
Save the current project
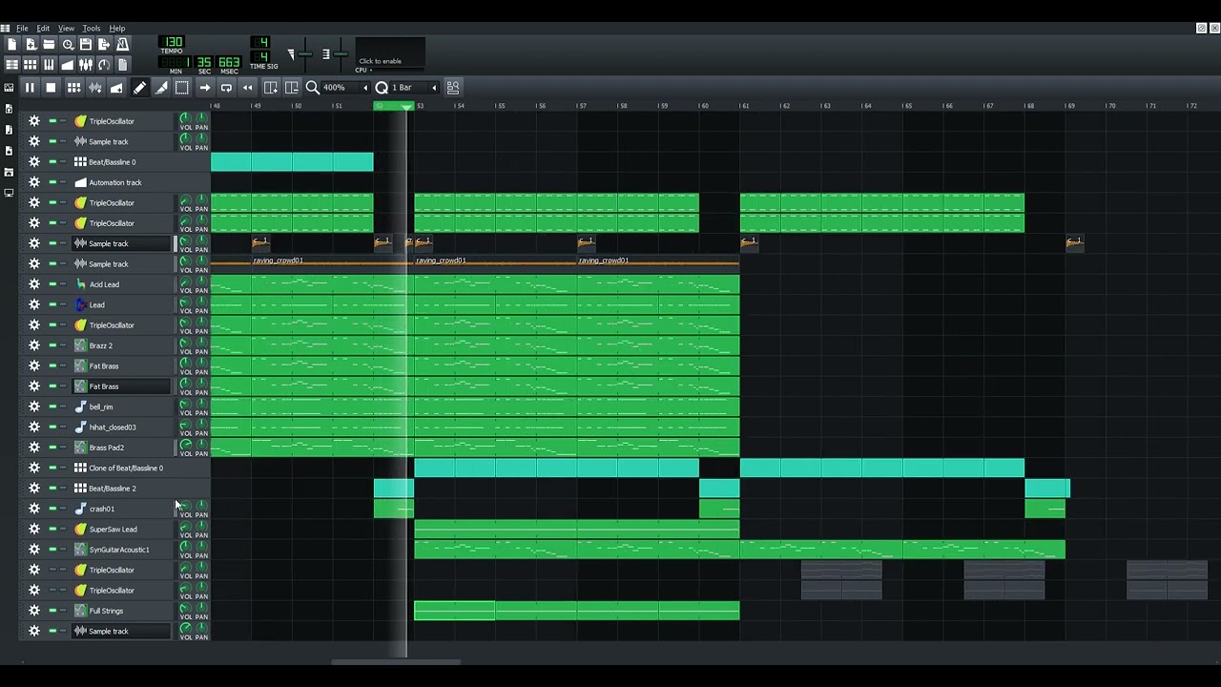86,44
